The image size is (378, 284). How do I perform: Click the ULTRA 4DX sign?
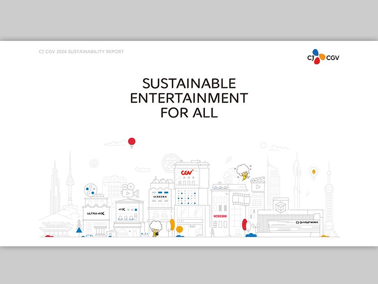pyautogui.click(x=96, y=213)
